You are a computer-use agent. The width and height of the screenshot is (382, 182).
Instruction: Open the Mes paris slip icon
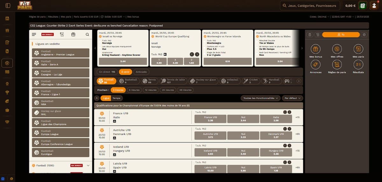point(358,49)
